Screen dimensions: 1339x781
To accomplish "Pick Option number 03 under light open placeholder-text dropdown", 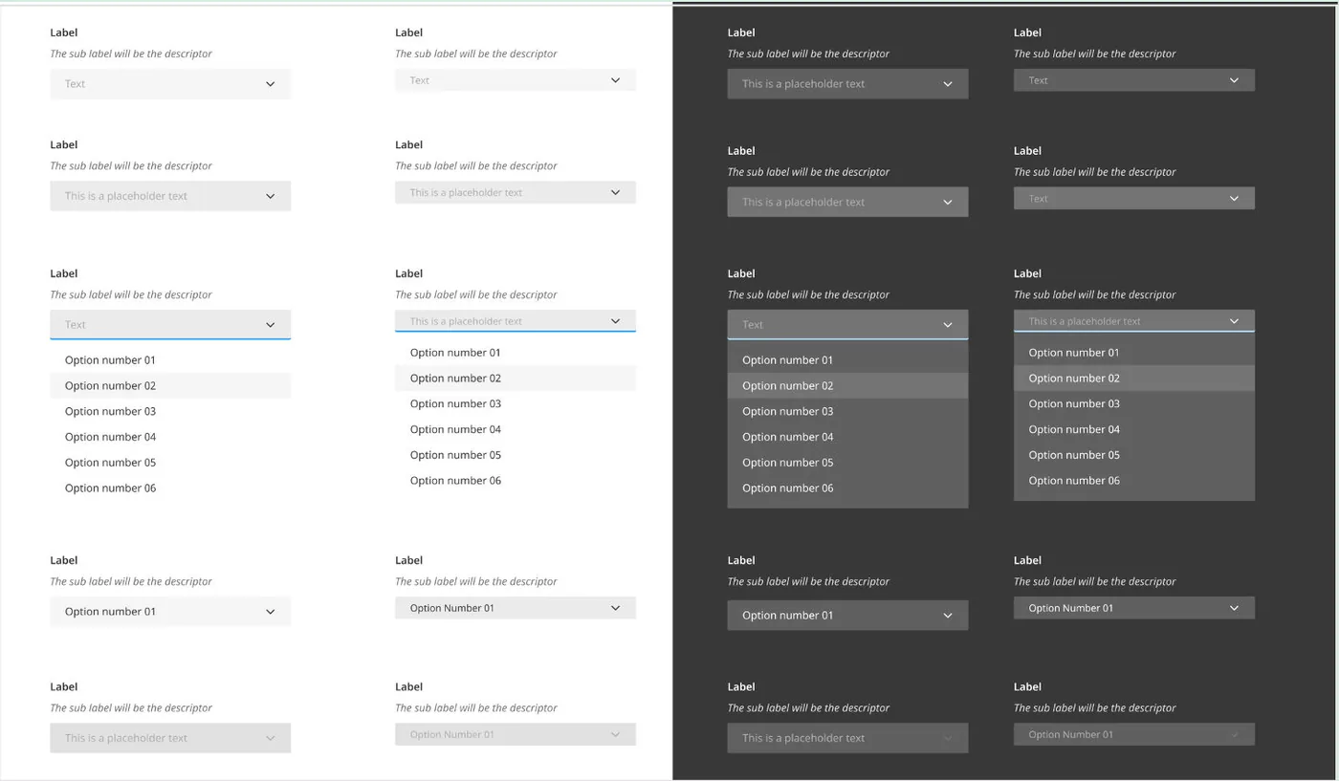I will point(516,404).
